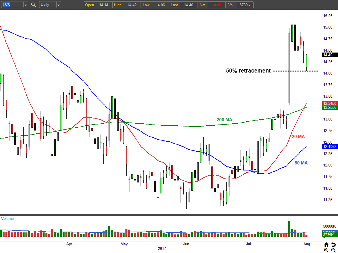338x253 pixels.
Task: Click the Apr date axis label
Action: (x=69, y=244)
